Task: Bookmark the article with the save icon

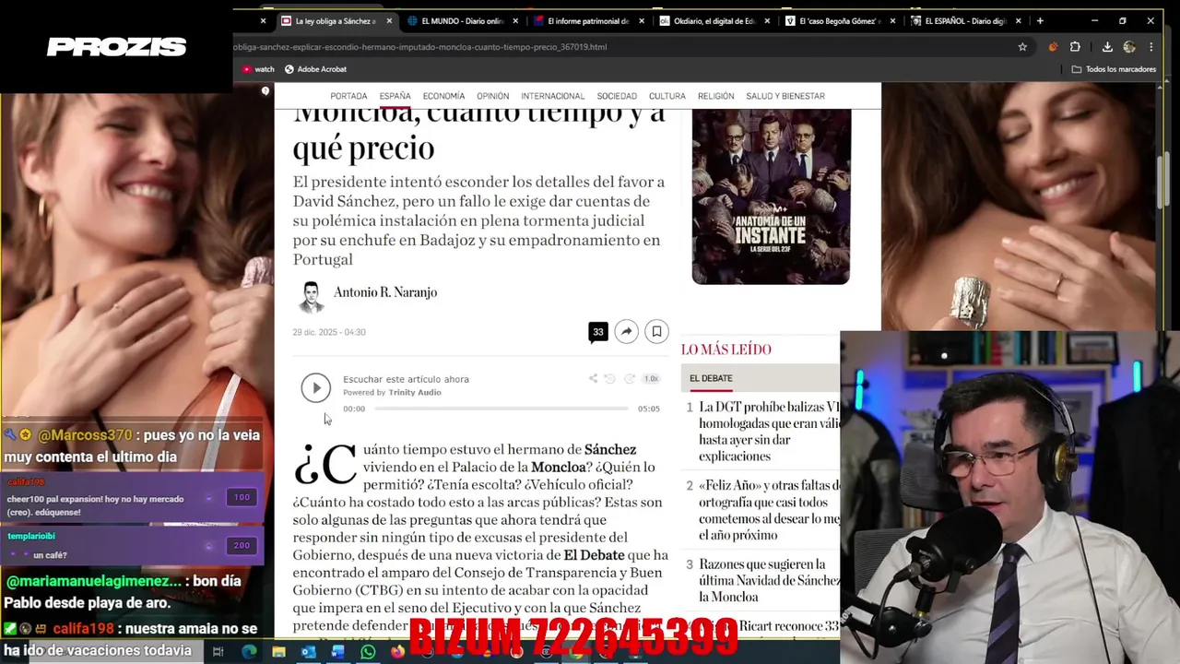Action: [656, 332]
